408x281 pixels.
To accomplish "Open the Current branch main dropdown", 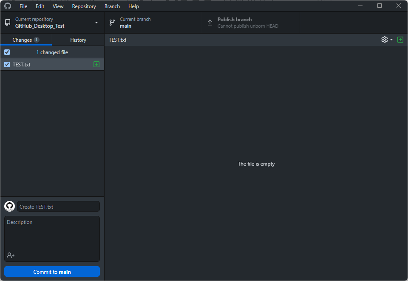I will (x=153, y=23).
